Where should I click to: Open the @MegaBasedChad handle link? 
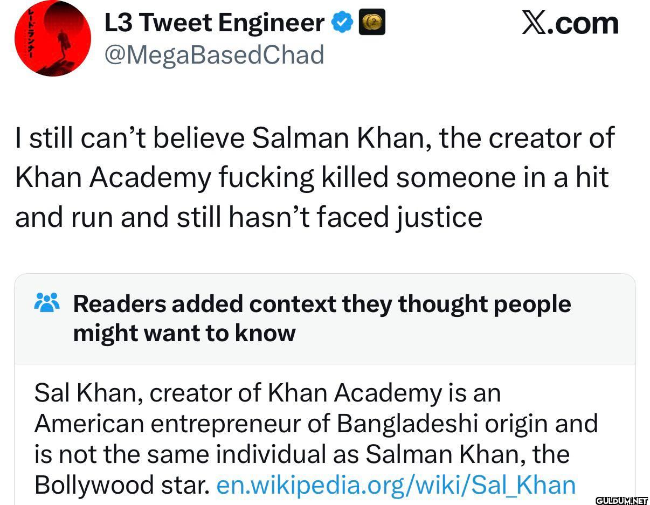coord(213,55)
